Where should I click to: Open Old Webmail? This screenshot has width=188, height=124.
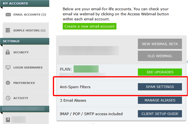(160, 56)
